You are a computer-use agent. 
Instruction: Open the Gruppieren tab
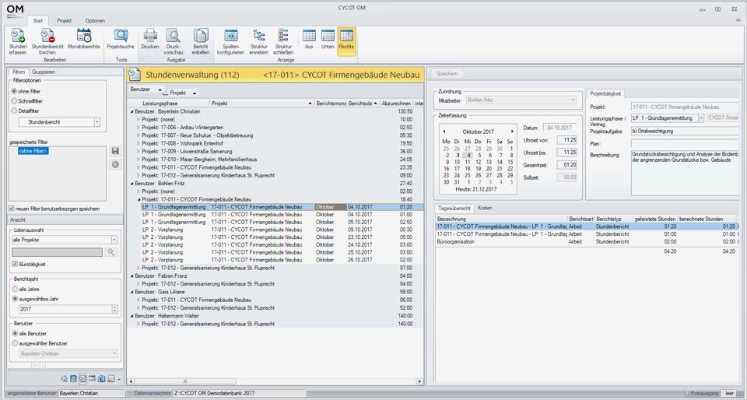coord(44,72)
